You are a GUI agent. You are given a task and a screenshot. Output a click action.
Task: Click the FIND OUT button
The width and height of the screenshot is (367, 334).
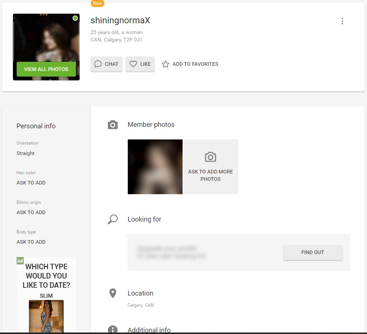(x=313, y=252)
